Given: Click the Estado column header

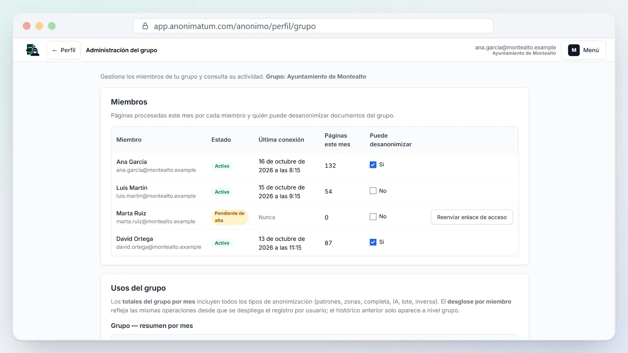Looking at the screenshot, I should pyautogui.click(x=221, y=140).
